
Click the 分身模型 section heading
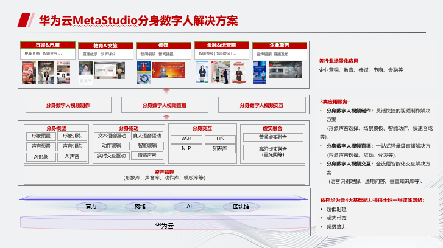tap(56, 128)
